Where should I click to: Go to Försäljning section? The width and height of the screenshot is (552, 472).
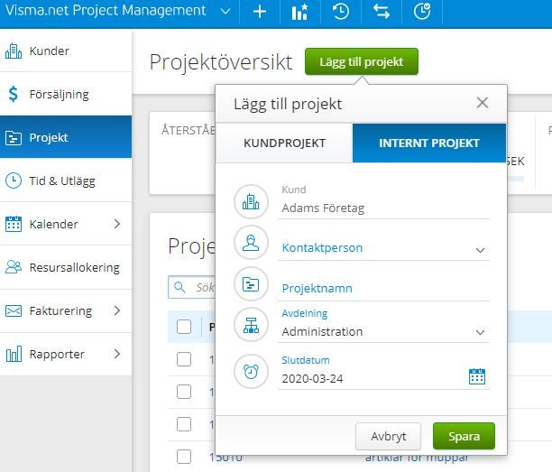pos(59,94)
